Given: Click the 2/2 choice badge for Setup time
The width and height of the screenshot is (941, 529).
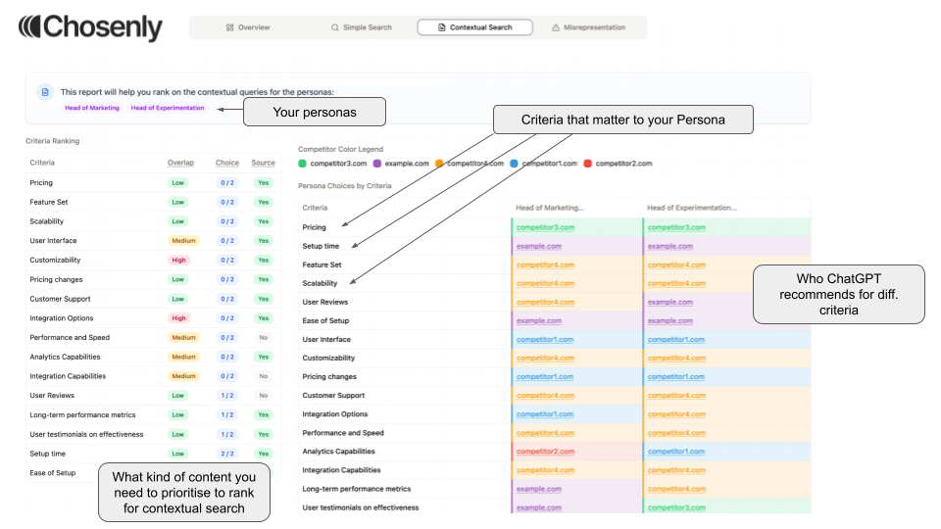Looking at the screenshot, I should [x=226, y=454].
